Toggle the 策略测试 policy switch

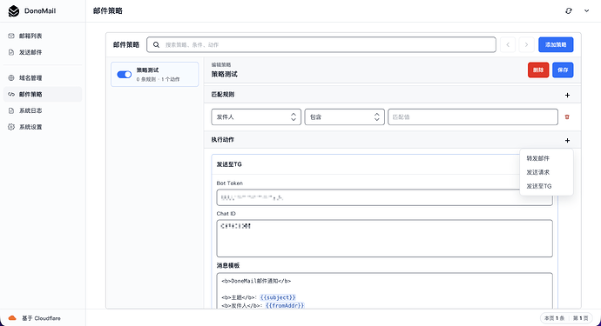(125, 75)
